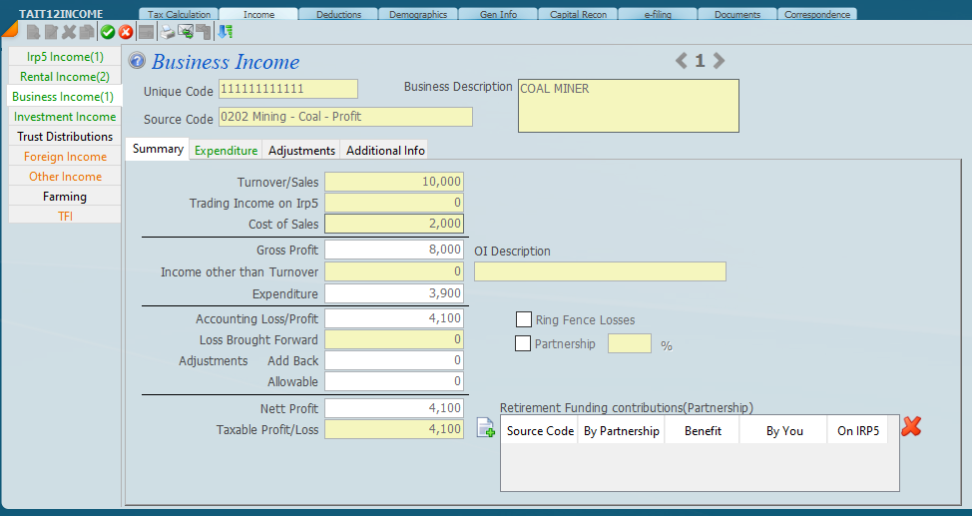Open Investment Income section
The width and height of the screenshot is (972, 516).
pyautogui.click(x=65, y=117)
